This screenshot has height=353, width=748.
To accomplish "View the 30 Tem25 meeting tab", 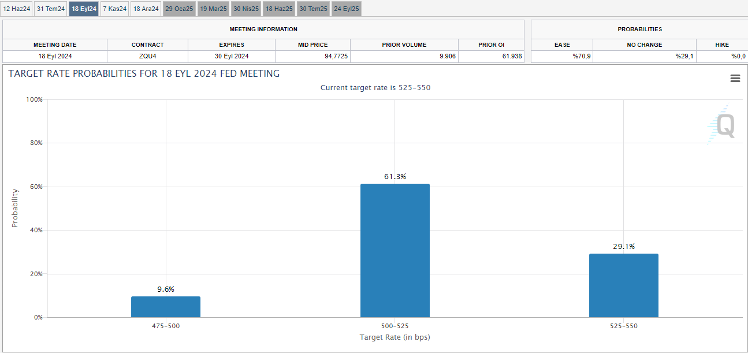I will (313, 9).
